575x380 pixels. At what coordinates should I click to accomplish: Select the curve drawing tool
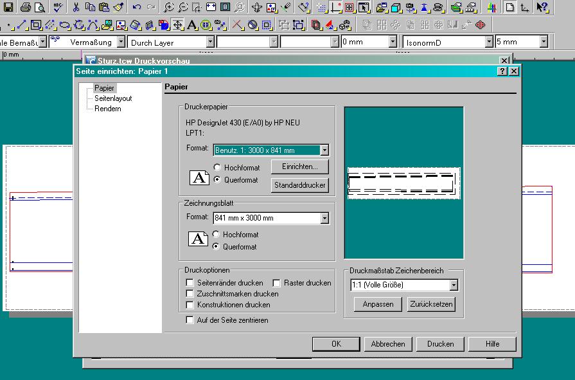click(93, 25)
